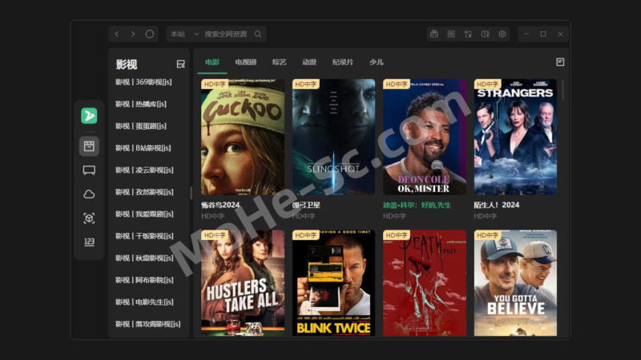Select source 影视 | 369影视[js]
The height and width of the screenshot is (360, 641).
pyautogui.click(x=143, y=82)
